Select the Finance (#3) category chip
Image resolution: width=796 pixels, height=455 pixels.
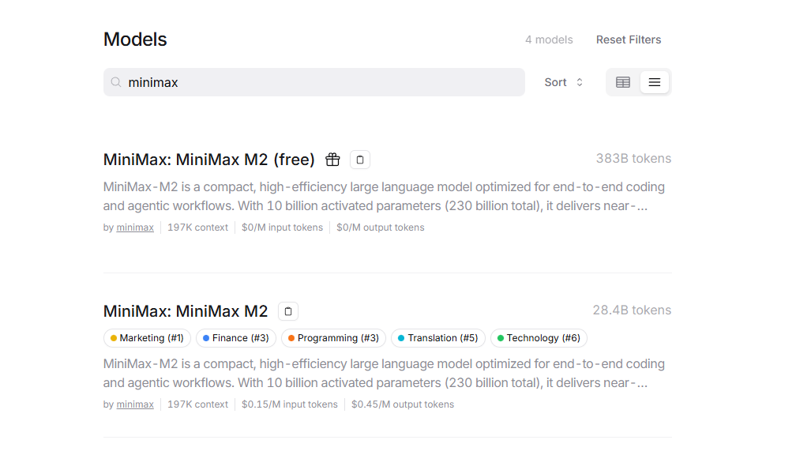tap(235, 337)
